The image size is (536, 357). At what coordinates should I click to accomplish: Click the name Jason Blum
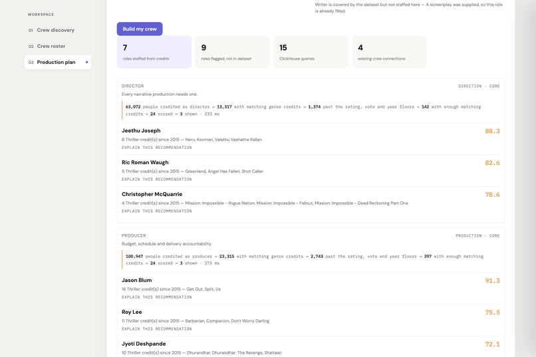[137, 281]
